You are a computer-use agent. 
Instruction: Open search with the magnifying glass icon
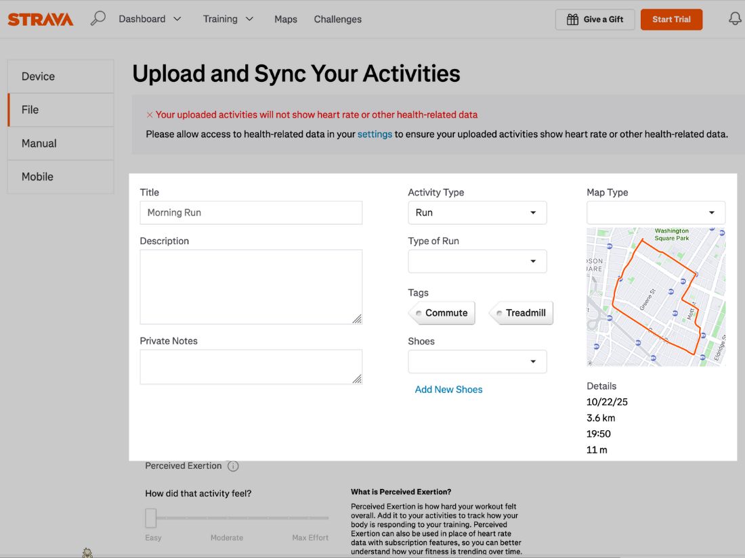[x=98, y=19]
